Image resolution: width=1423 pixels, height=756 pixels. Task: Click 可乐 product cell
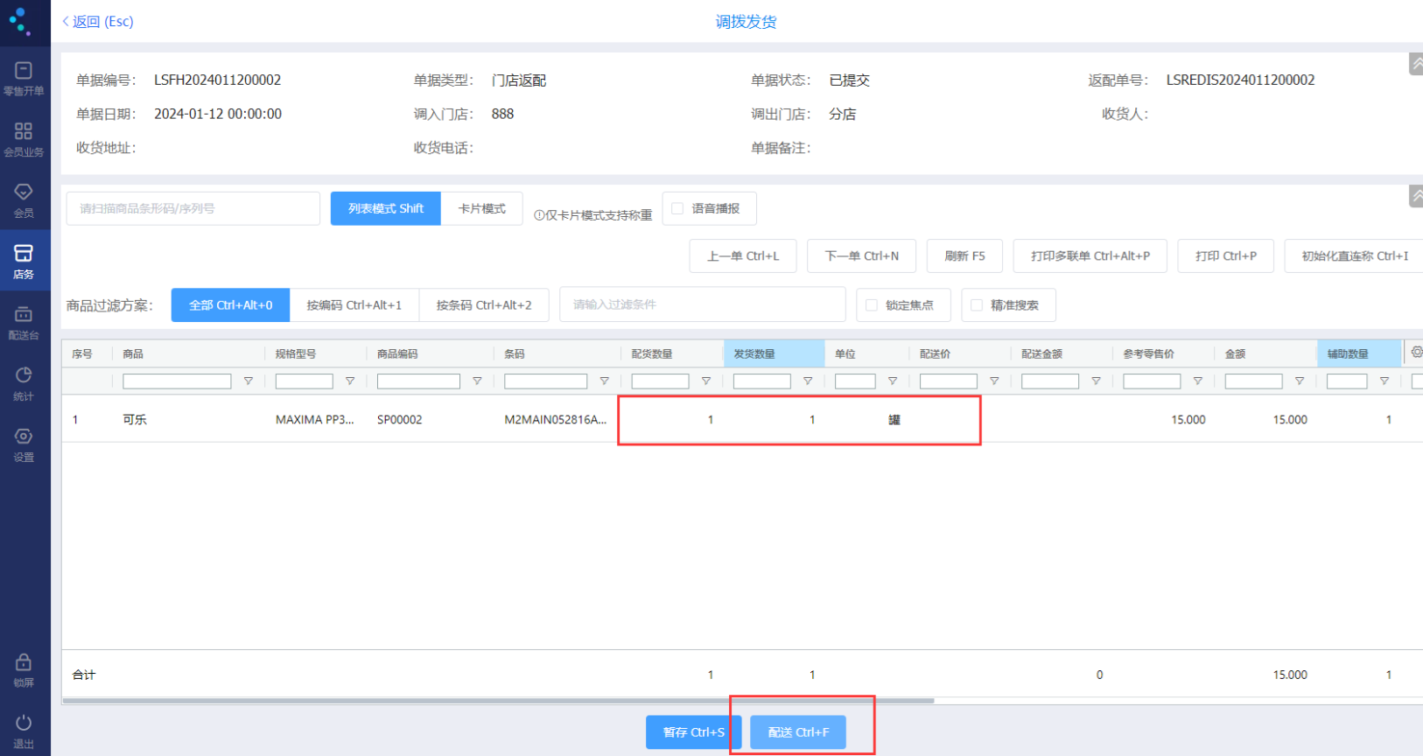135,420
